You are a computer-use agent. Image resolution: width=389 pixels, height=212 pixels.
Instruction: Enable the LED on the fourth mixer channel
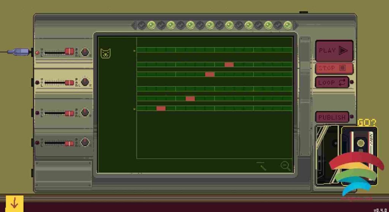(37, 143)
